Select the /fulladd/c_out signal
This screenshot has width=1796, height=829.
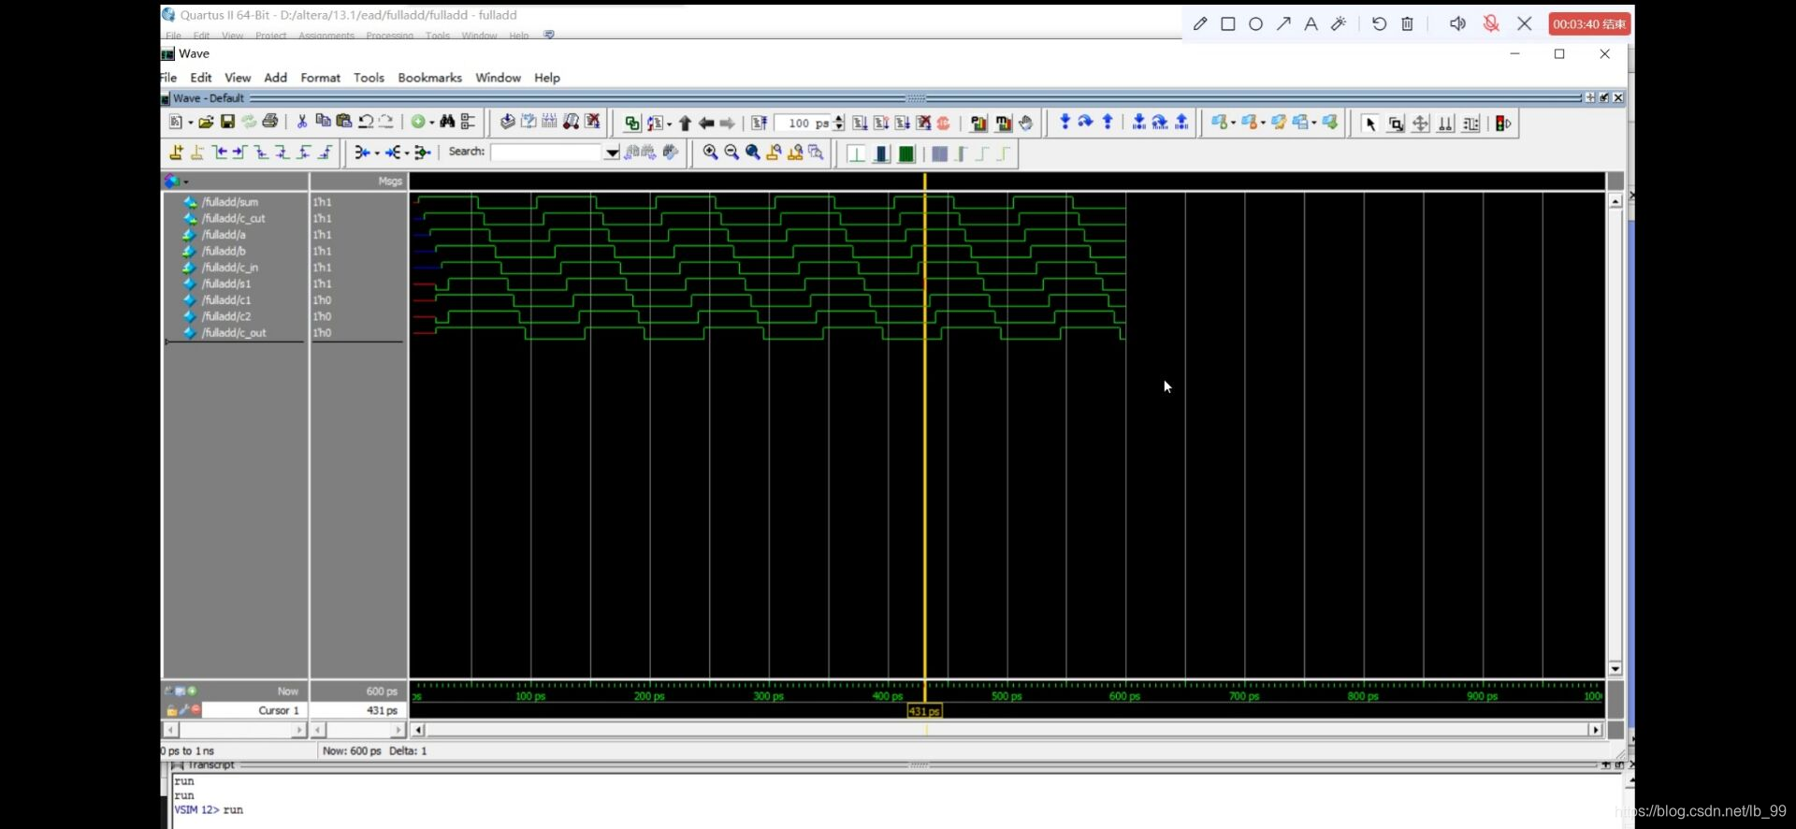click(x=234, y=333)
